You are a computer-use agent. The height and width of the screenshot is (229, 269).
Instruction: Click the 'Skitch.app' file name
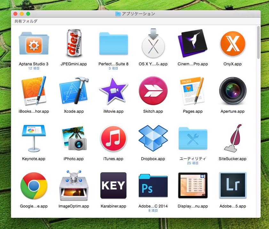click(153, 111)
